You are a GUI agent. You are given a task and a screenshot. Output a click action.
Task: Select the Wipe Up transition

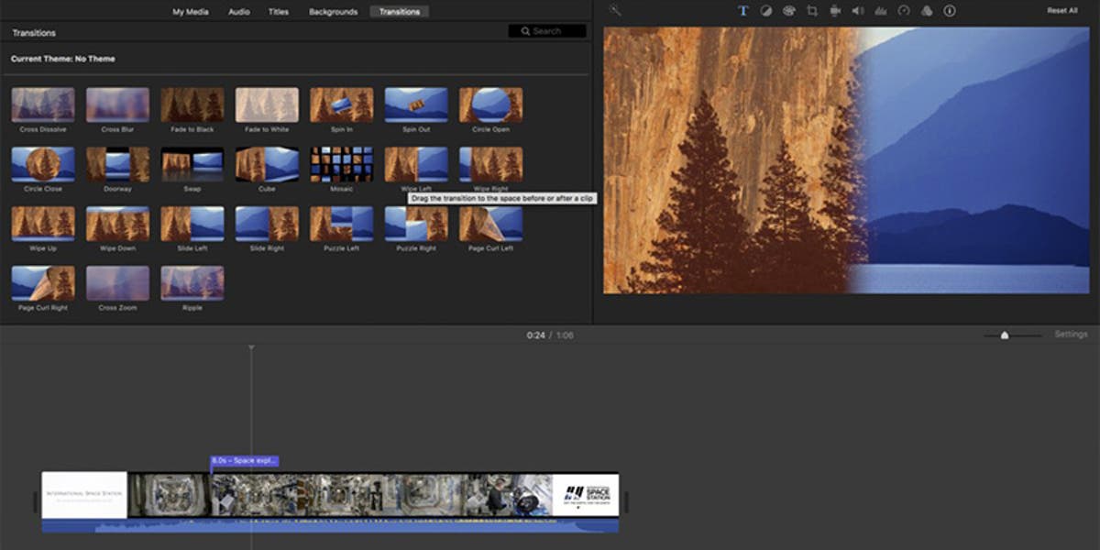click(x=43, y=229)
